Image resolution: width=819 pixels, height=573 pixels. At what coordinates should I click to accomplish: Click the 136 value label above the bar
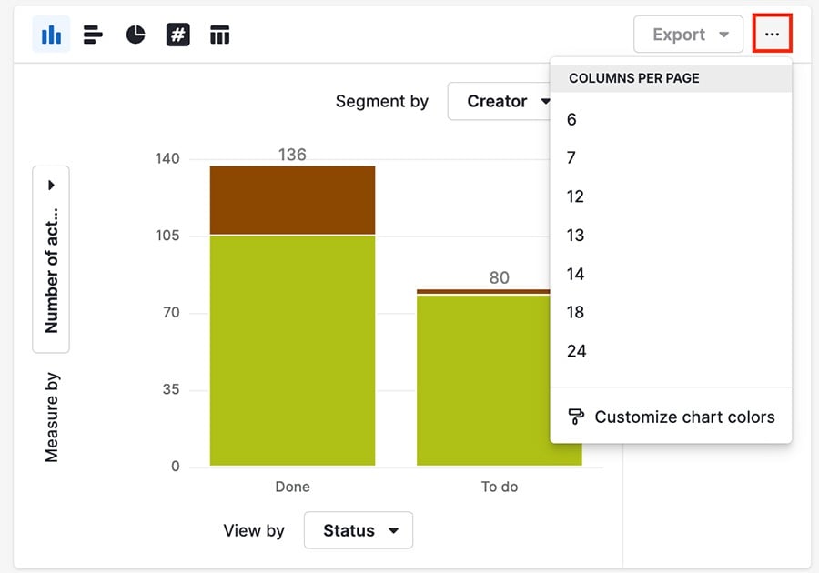(292, 155)
